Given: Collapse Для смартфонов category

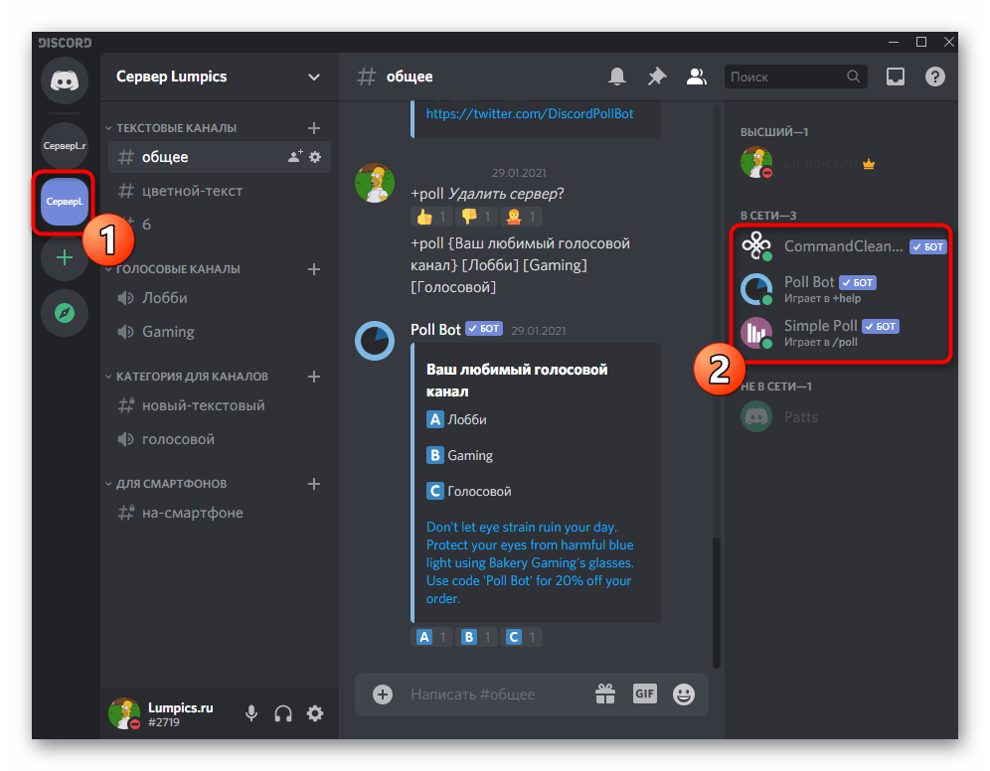Looking at the screenshot, I should pyautogui.click(x=166, y=484).
